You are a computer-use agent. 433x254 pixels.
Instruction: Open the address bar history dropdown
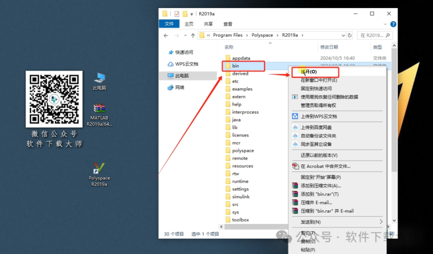point(344,36)
